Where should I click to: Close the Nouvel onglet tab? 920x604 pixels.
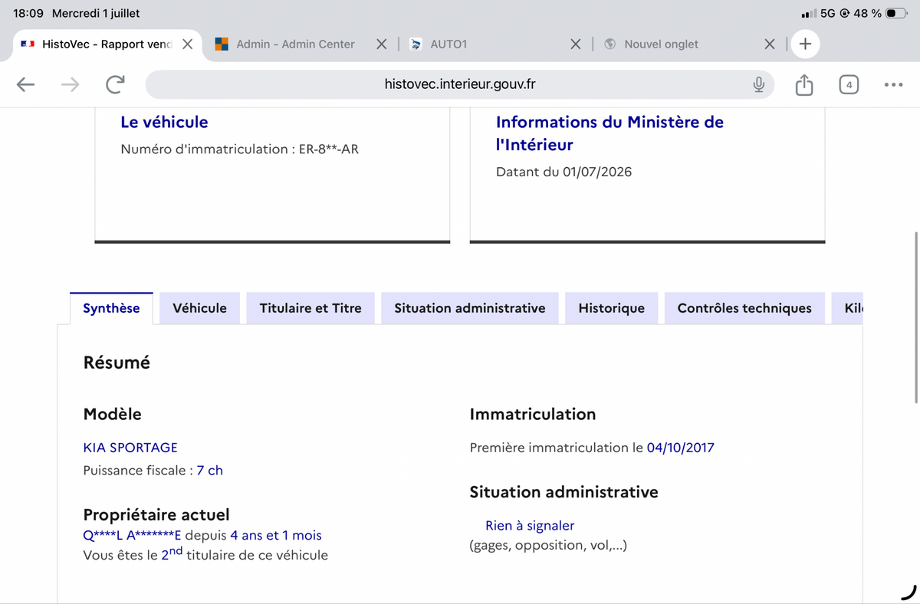pyautogui.click(x=770, y=44)
